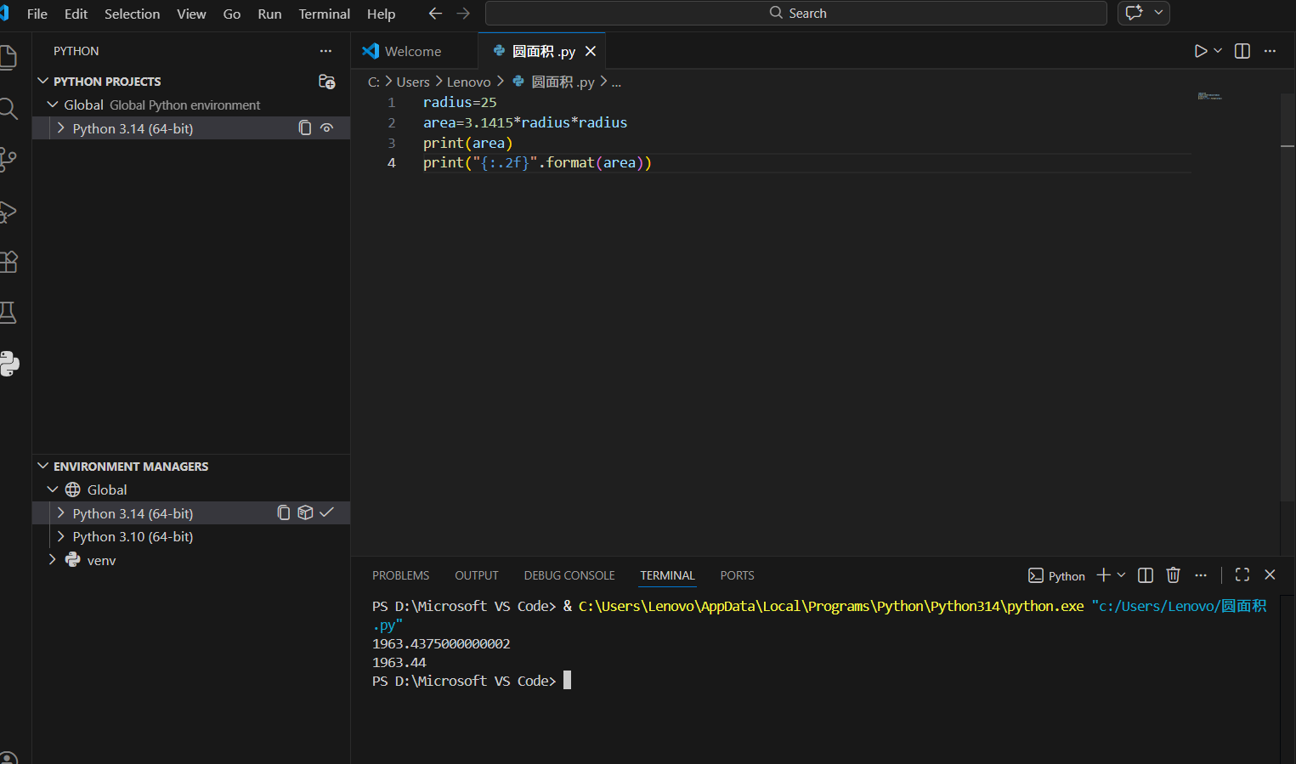The height and width of the screenshot is (764, 1296).
Task: Switch to the Welcome editor tab
Action: (413, 51)
